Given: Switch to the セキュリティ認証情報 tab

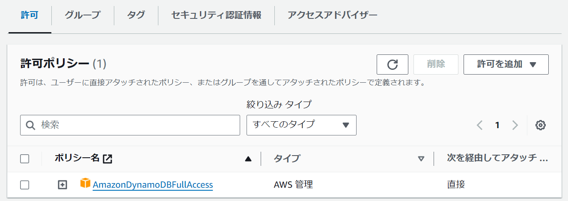Looking at the screenshot, I should pyautogui.click(x=216, y=15).
